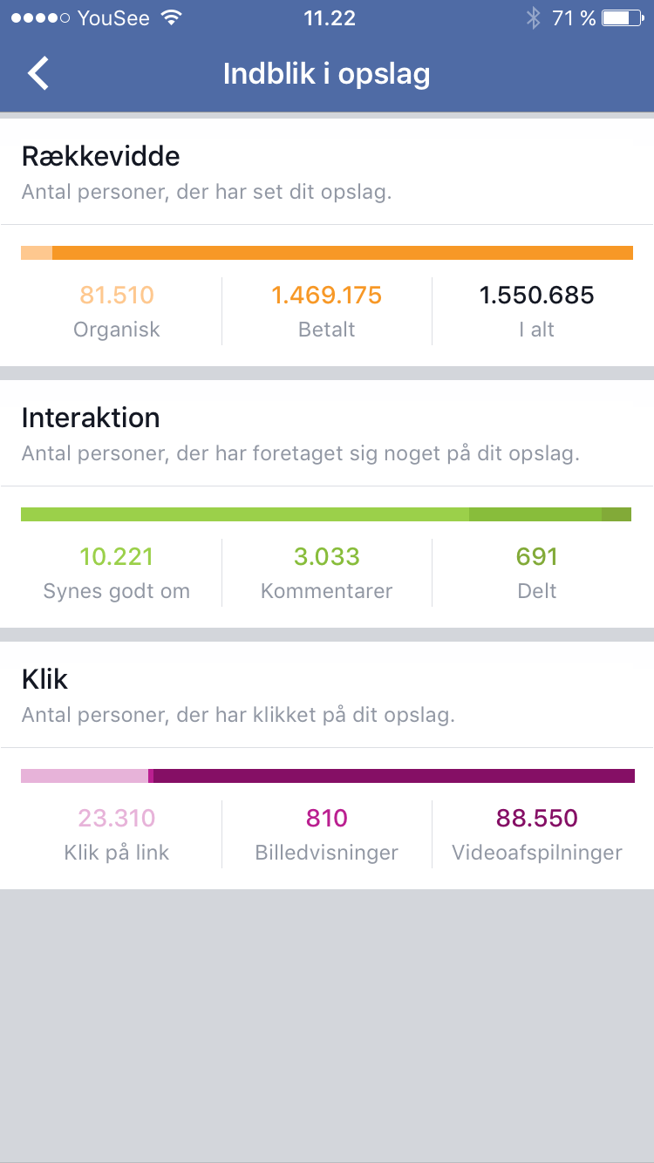Screen dimensions: 654x1163
Task: Tap the Indblik i opslag title
Action: click(327, 74)
